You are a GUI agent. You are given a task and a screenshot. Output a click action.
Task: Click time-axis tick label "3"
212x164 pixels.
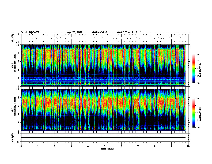pyautogui.click(x=71, y=146)
